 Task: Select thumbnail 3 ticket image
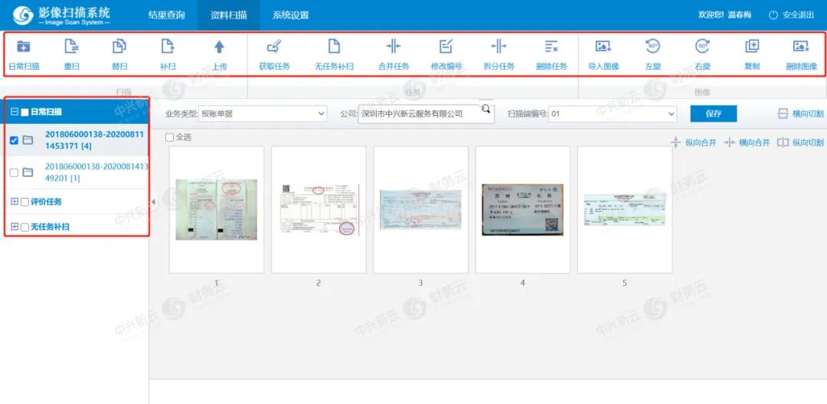point(421,209)
